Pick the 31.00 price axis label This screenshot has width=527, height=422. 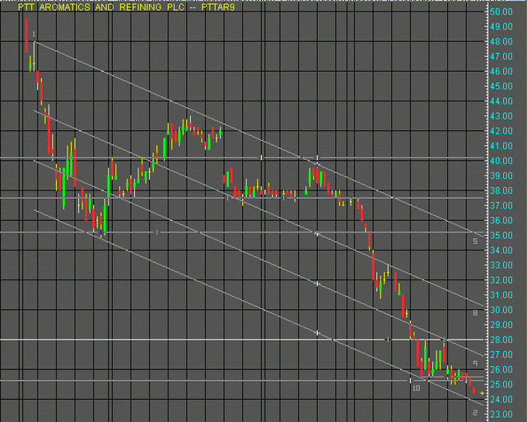tap(501, 295)
